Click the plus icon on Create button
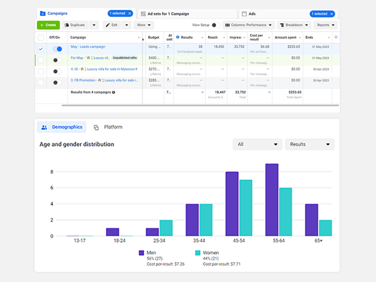 coord(42,25)
